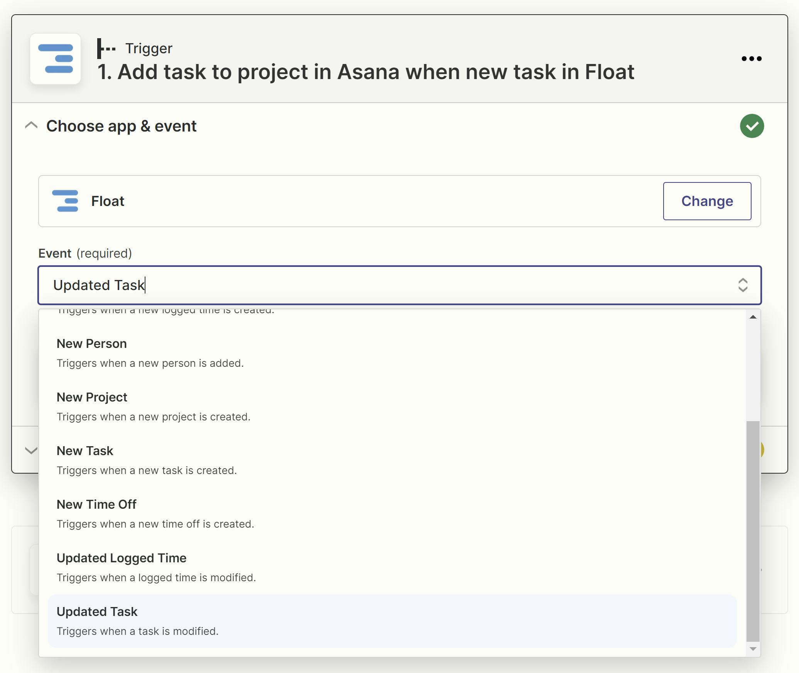
Task: Click the 'Trigger' label in header
Action: [x=149, y=49]
